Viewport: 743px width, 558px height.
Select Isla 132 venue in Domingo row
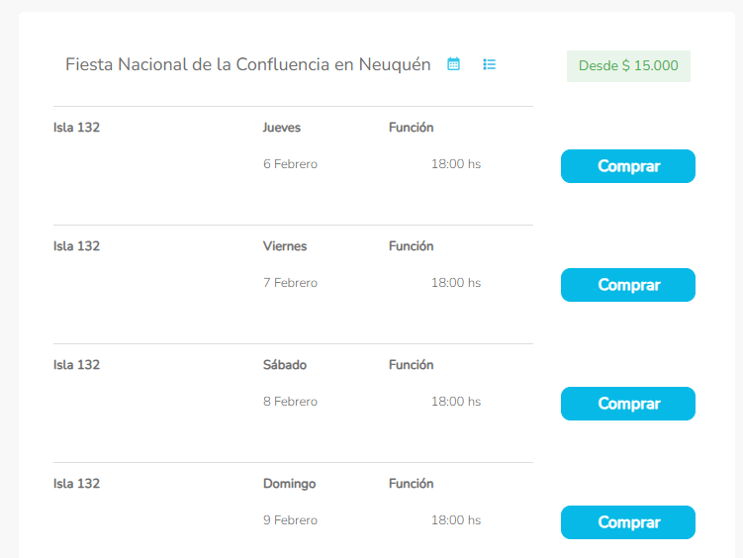77,484
